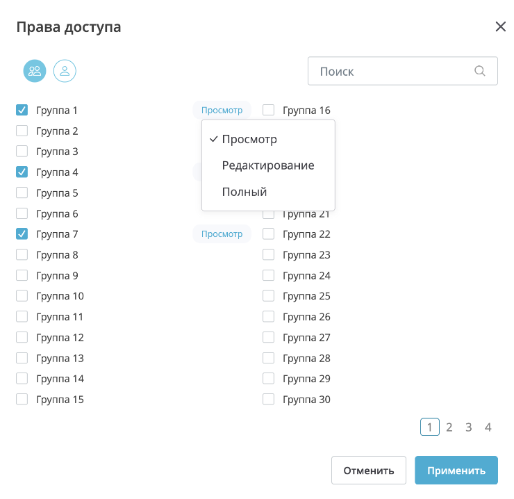Focus the Поиск search field
Image resolution: width=514 pixels, height=499 pixels.
392,71
